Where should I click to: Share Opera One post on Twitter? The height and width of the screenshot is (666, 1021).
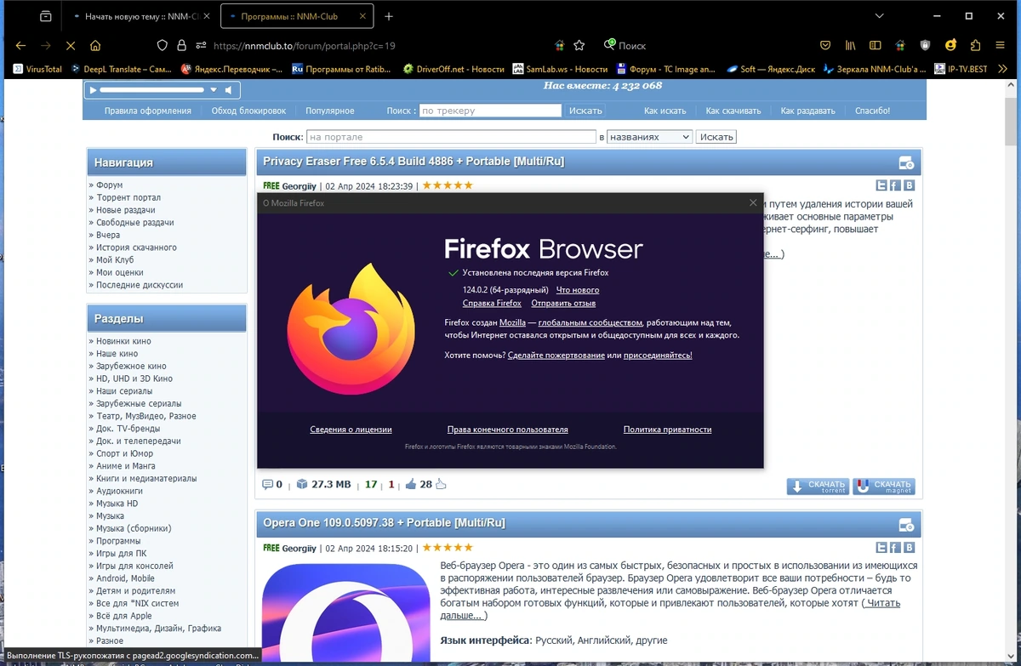pos(881,547)
